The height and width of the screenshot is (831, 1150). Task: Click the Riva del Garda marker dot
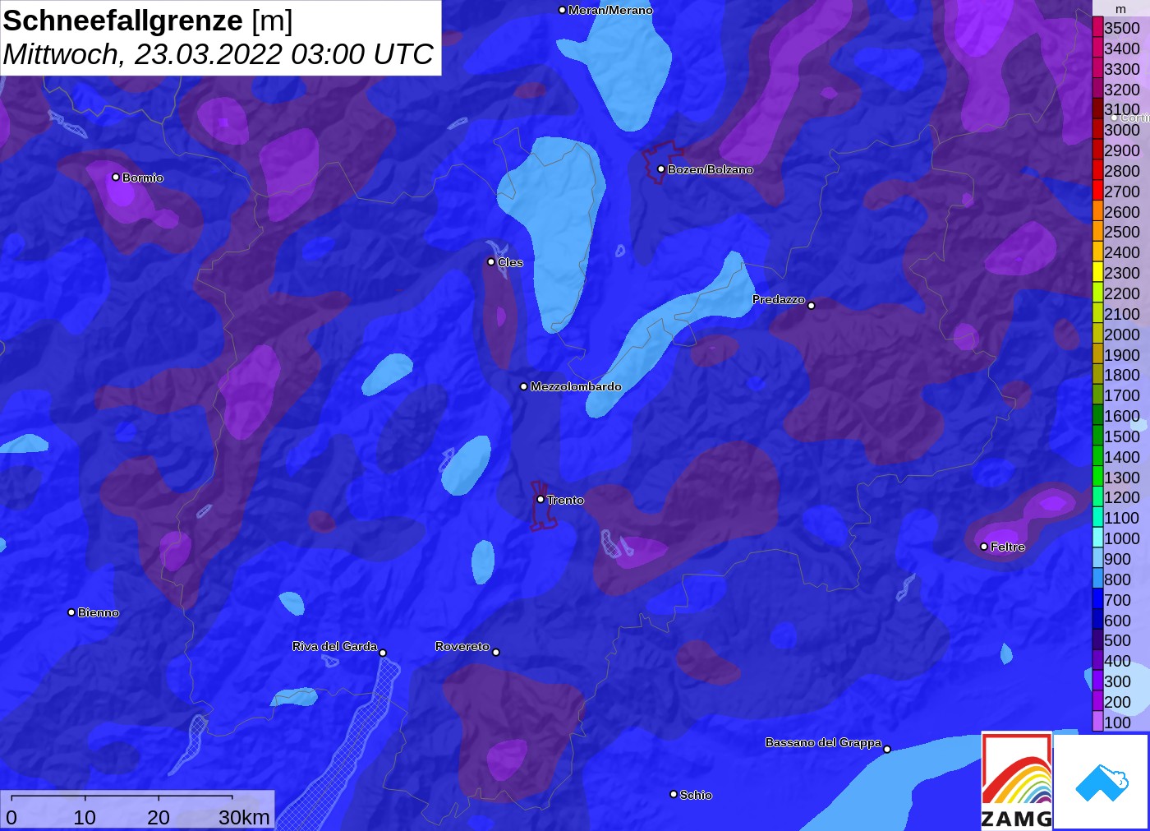point(383,653)
